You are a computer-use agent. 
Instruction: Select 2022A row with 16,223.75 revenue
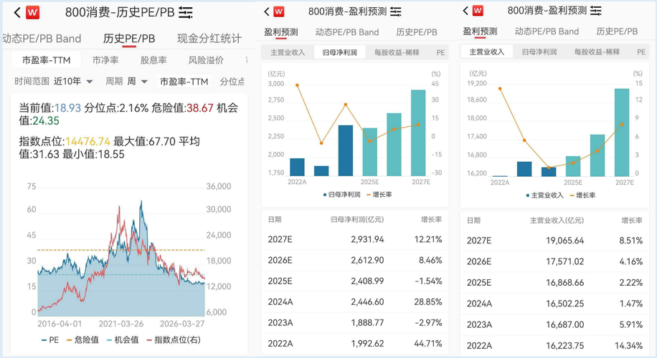[554, 346]
